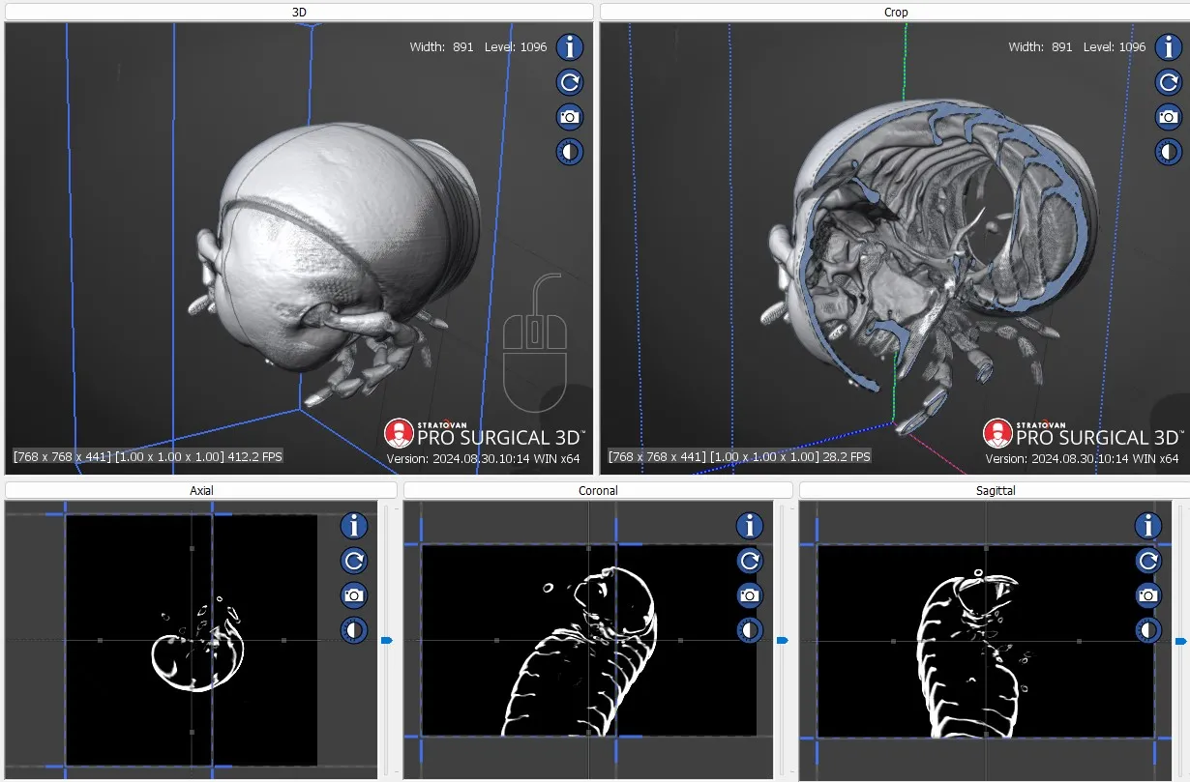Open the info panel in 3D view
The image size is (1190, 782).
click(x=570, y=46)
